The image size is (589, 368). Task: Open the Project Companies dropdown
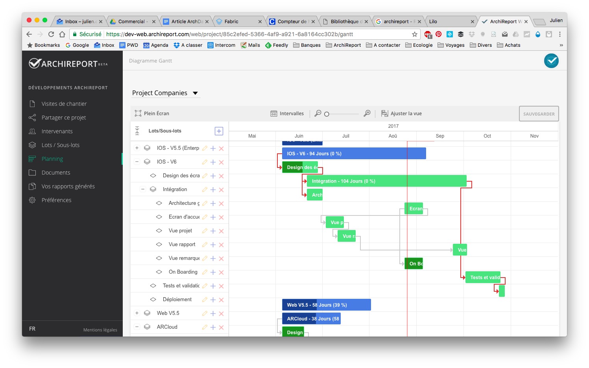[165, 93]
